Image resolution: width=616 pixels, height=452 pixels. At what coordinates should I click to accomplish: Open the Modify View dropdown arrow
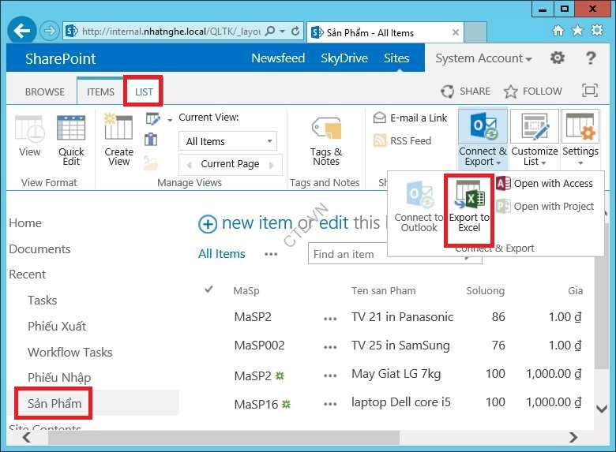click(170, 120)
